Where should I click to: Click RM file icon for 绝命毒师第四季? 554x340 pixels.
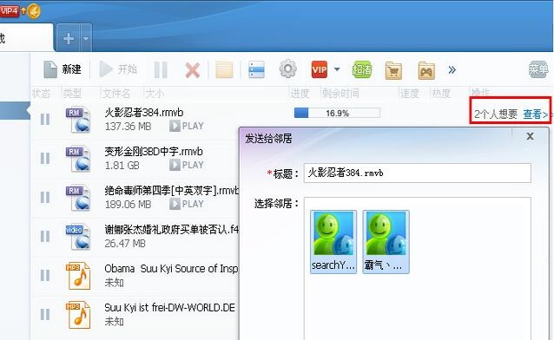(x=78, y=198)
